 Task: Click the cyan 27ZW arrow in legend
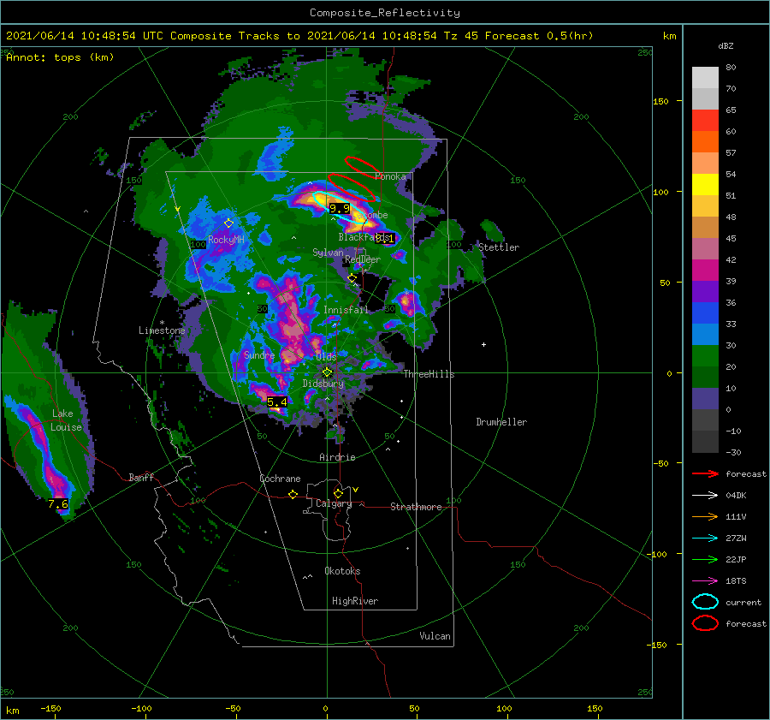point(705,539)
